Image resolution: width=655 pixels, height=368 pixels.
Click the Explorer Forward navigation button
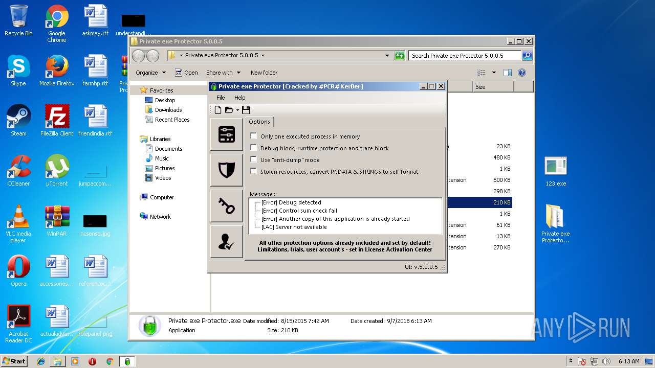click(152, 56)
